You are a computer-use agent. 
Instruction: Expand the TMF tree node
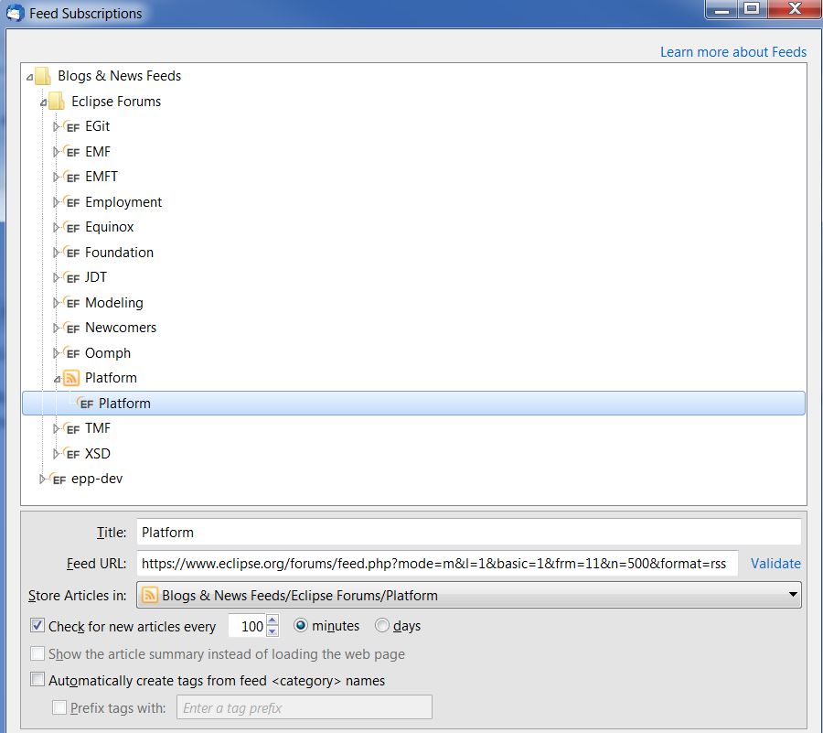pos(56,428)
